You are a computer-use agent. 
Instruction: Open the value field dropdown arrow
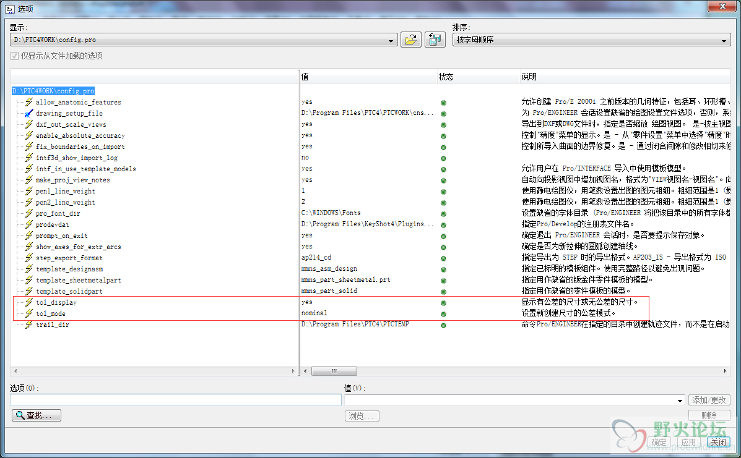click(x=680, y=401)
